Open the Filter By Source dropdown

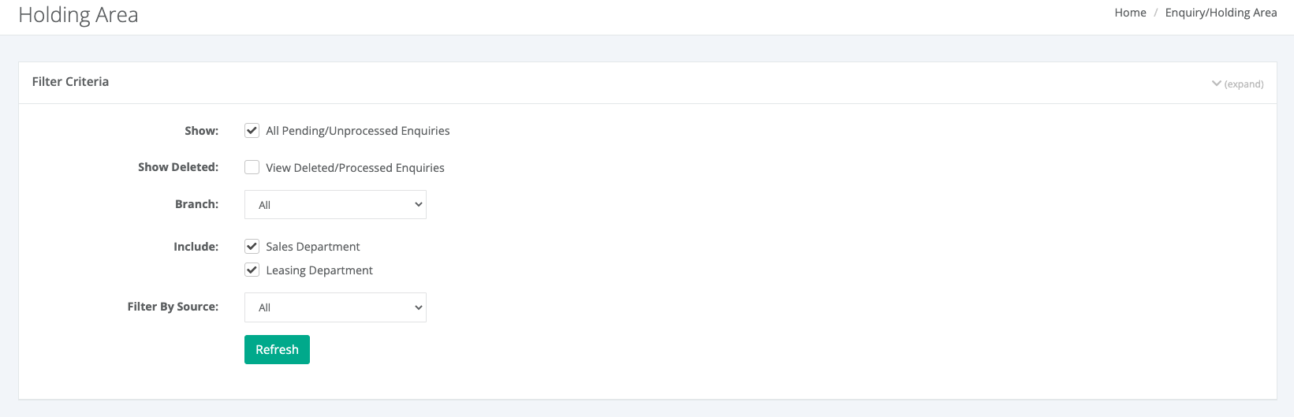[335, 307]
